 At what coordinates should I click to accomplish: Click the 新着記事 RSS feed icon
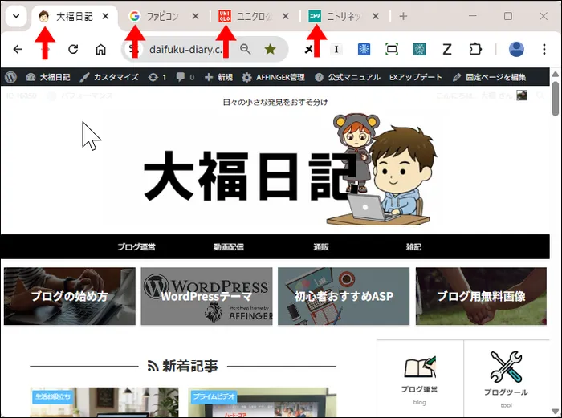point(153,366)
